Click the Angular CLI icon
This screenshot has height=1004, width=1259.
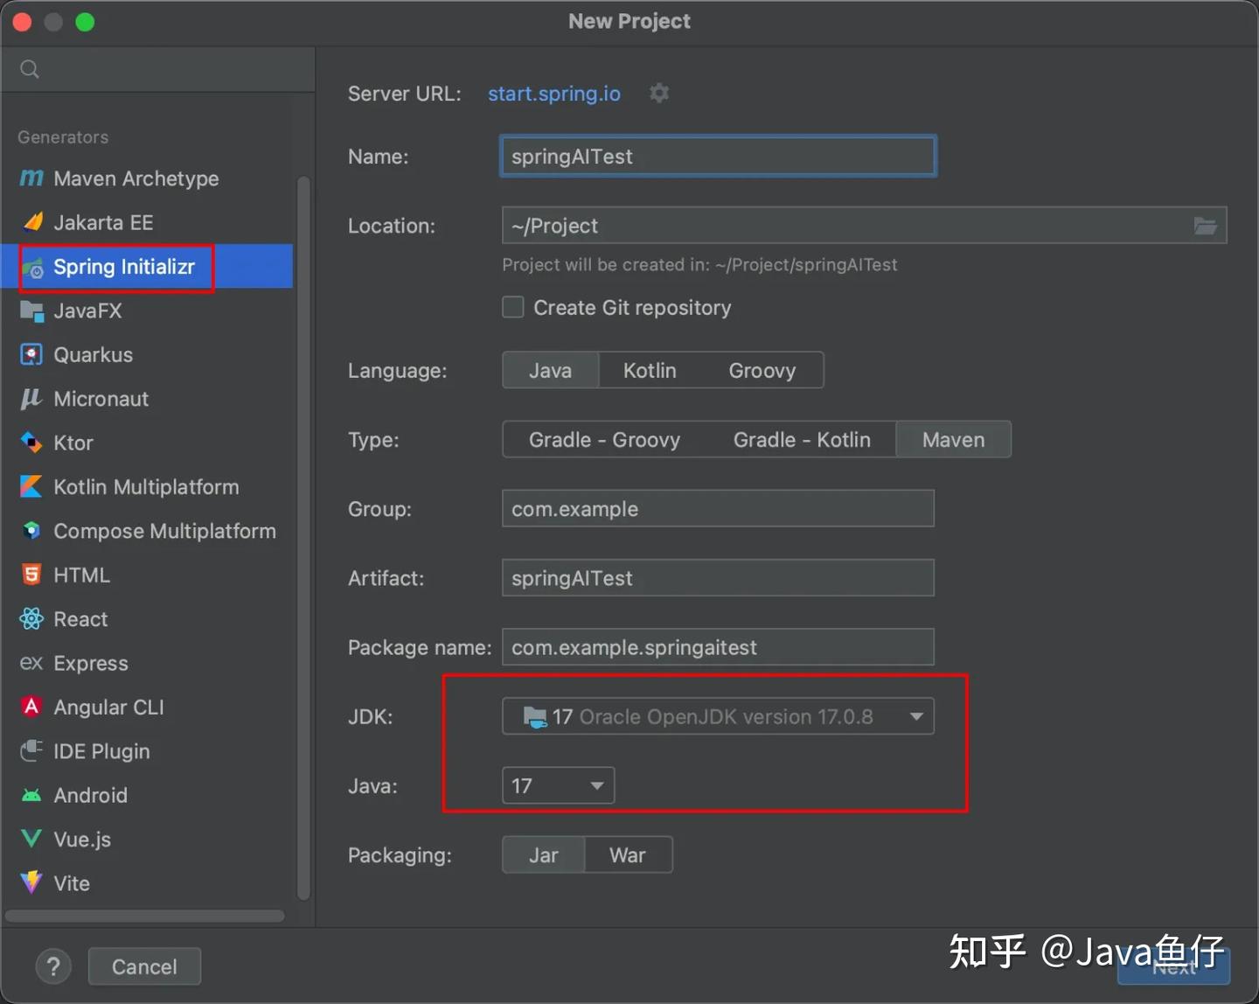(x=31, y=707)
